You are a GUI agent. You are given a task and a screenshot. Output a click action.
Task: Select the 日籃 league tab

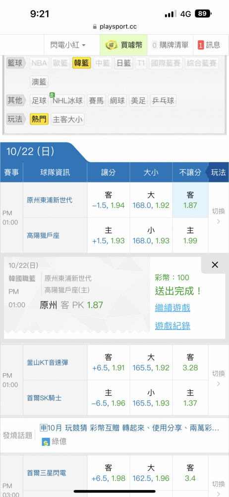tap(124, 63)
